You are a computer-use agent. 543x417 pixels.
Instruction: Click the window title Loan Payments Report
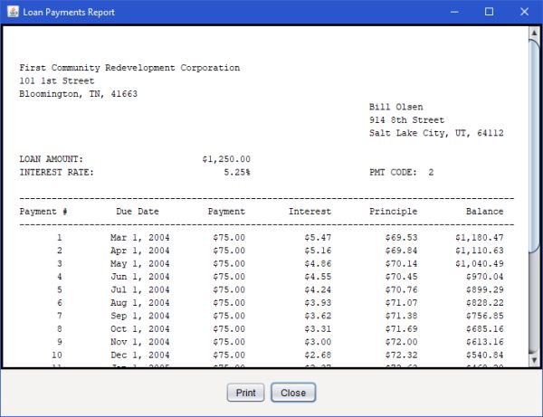[69, 12]
